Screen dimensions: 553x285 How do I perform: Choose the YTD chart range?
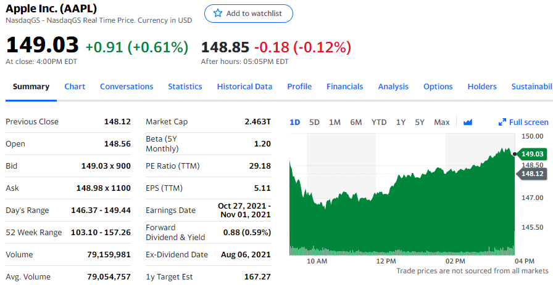[379, 122]
